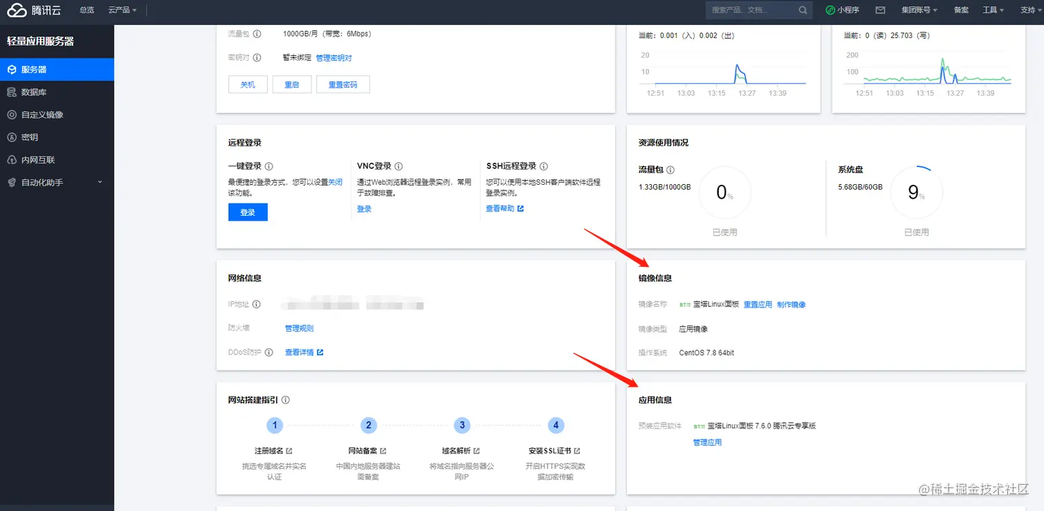This screenshot has width=1044, height=511.
Task: Click the 一键登录 info icon
Action: click(269, 166)
